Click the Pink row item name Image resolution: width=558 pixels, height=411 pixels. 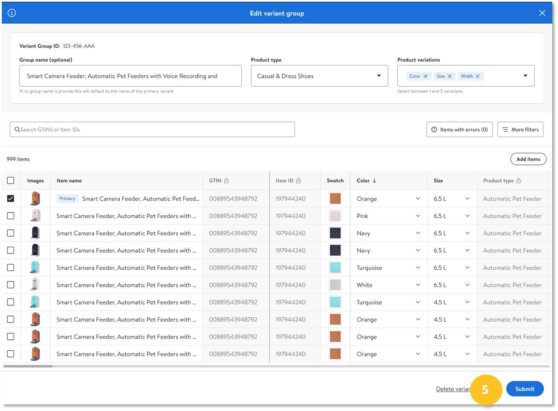click(x=127, y=216)
